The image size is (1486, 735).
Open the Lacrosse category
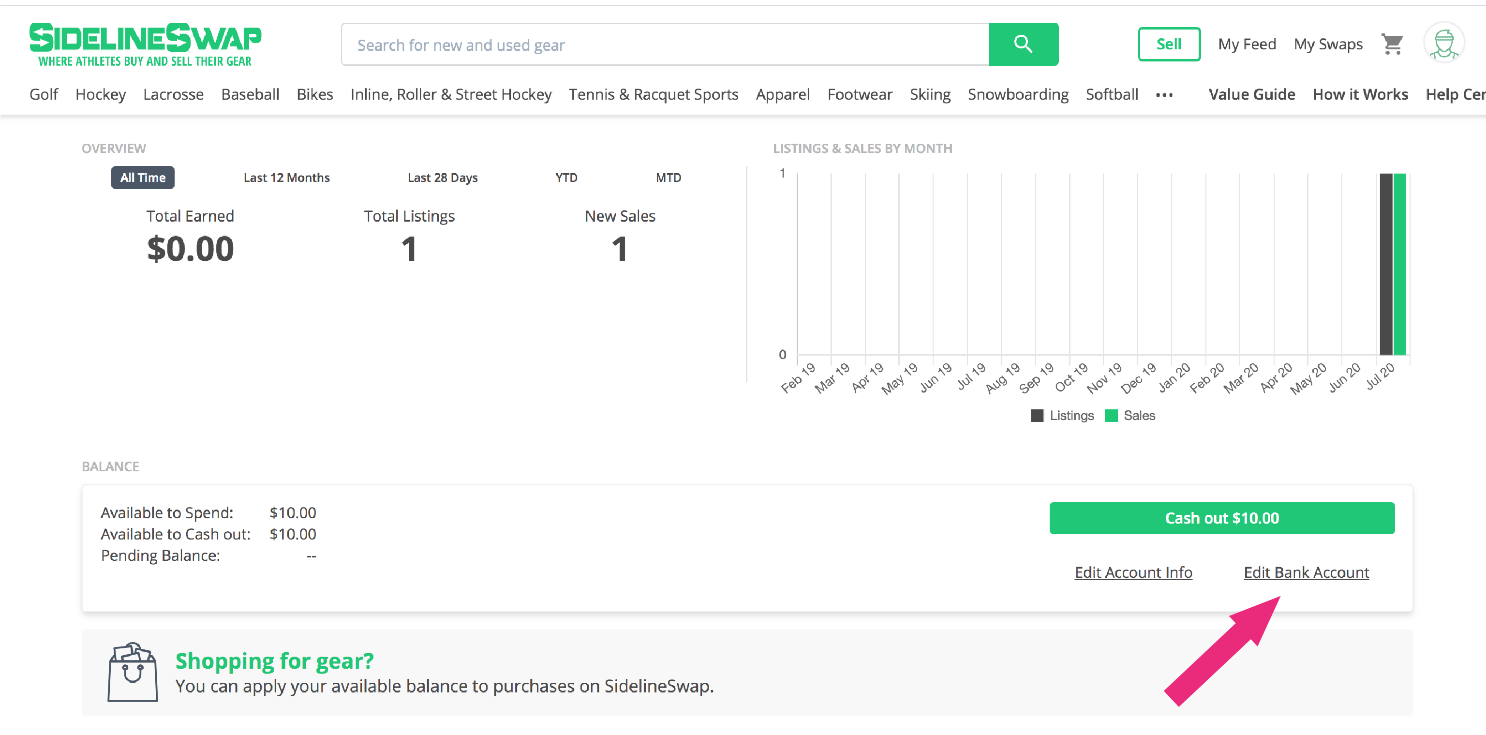point(173,95)
